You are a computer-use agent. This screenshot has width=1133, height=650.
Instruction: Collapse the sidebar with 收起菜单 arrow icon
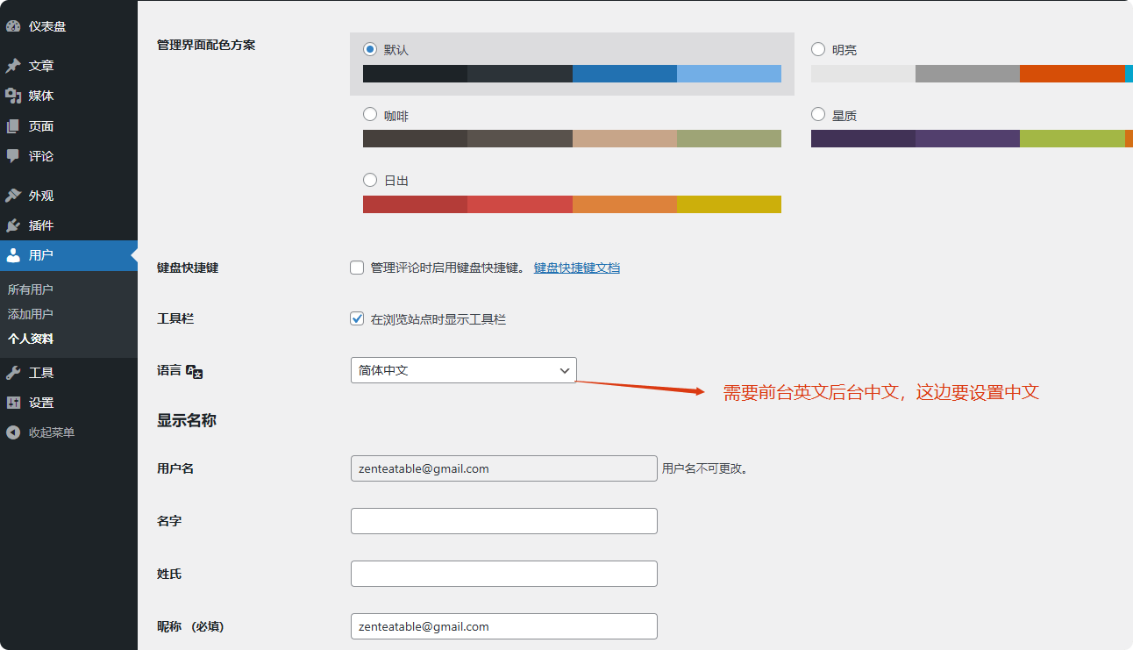[x=13, y=432]
